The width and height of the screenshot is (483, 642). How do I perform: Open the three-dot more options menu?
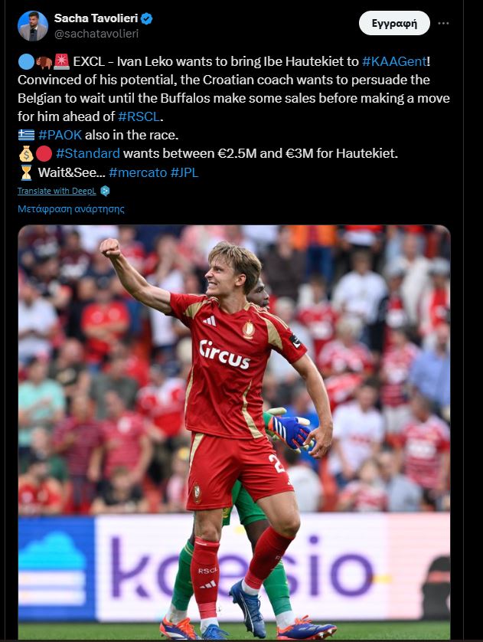[443, 23]
